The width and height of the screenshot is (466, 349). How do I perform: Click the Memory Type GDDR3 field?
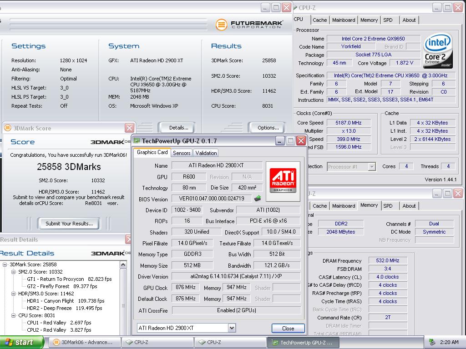coord(192,254)
